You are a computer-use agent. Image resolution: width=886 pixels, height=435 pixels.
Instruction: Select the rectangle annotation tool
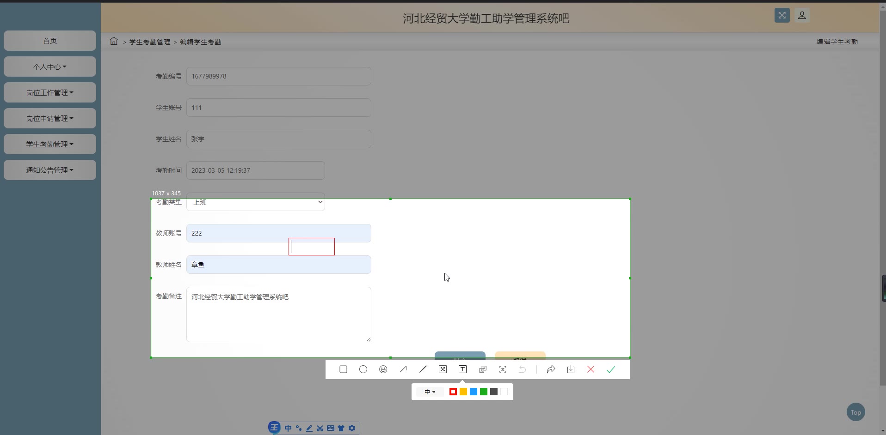pyautogui.click(x=343, y=369)
